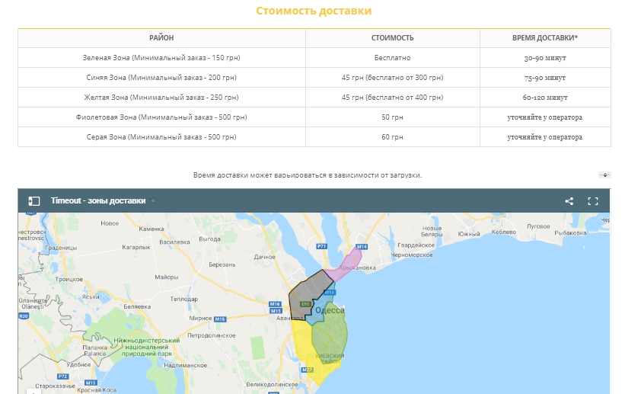625x394 pixels.
Task: Click the 'Беляевка' town label on map
Action: [137, 306]
